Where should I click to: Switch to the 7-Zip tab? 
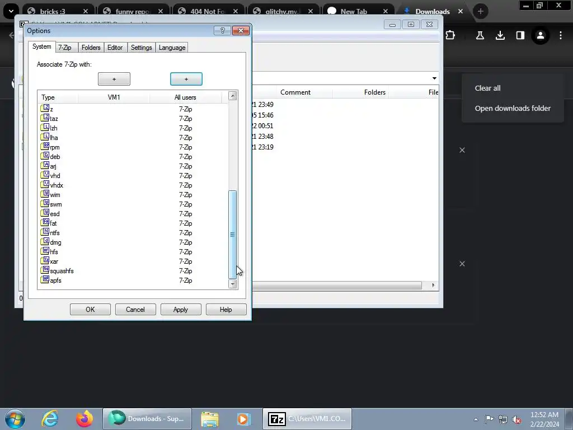pos(65,48)
